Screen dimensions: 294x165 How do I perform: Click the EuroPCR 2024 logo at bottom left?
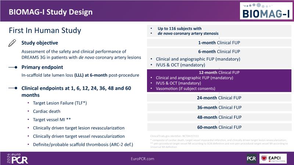[x=17, y=158]
